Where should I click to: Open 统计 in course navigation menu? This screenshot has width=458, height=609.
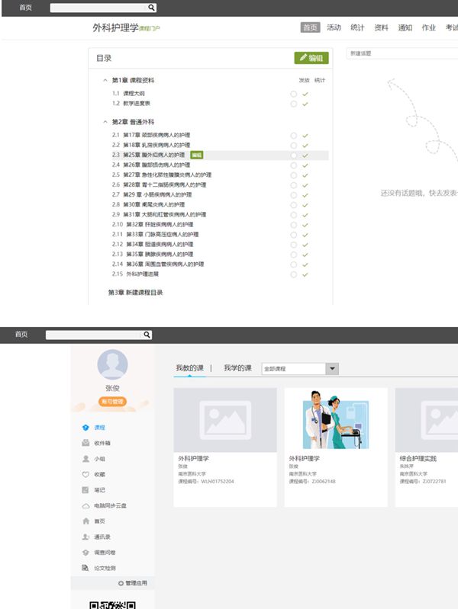tap(357, 27)
